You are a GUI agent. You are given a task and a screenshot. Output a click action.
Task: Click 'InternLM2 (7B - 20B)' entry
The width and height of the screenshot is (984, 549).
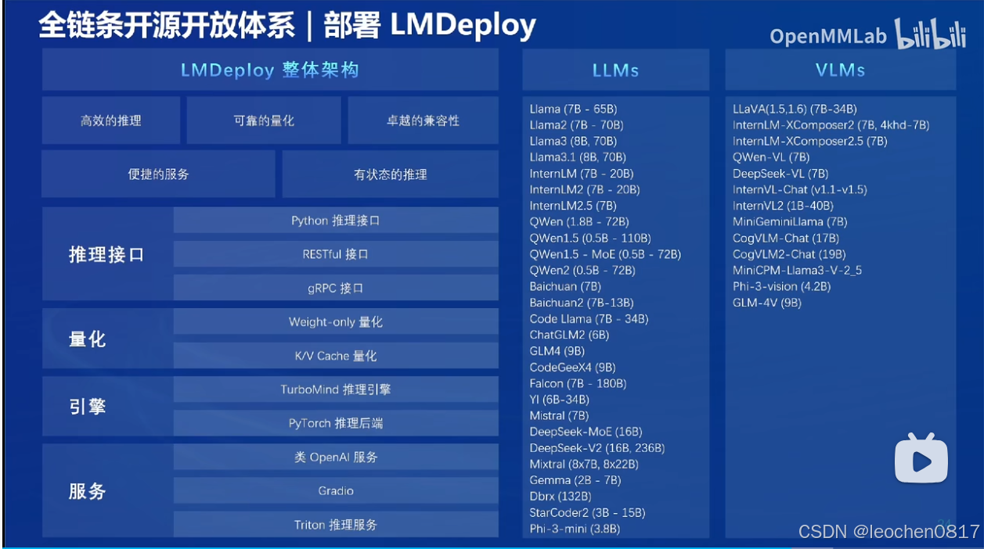[x=585, y=189]
